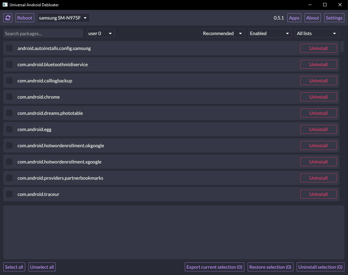Viewport: 348px width, 275px height.
Task: Open the Apps view
Action: (x=294, y=18)
